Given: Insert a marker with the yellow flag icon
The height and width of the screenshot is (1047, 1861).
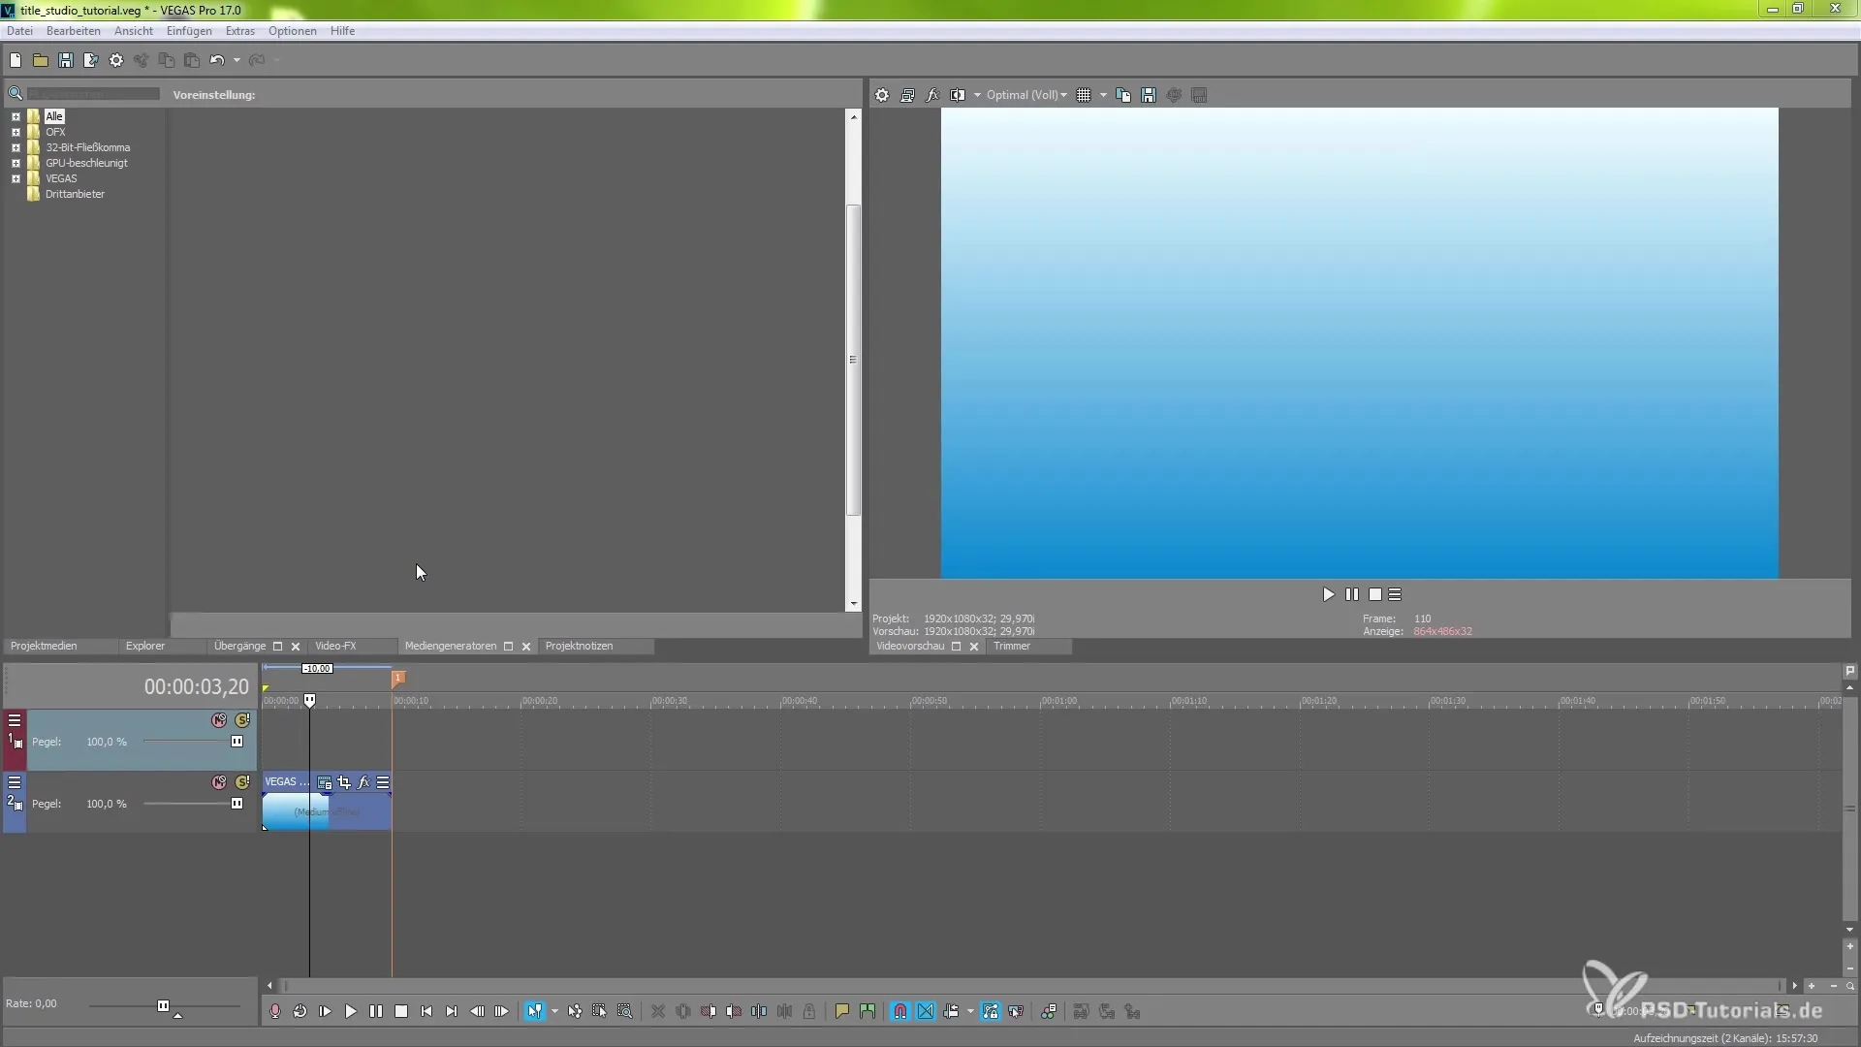Looking at the screenshot, I should tap(842, 1011).
